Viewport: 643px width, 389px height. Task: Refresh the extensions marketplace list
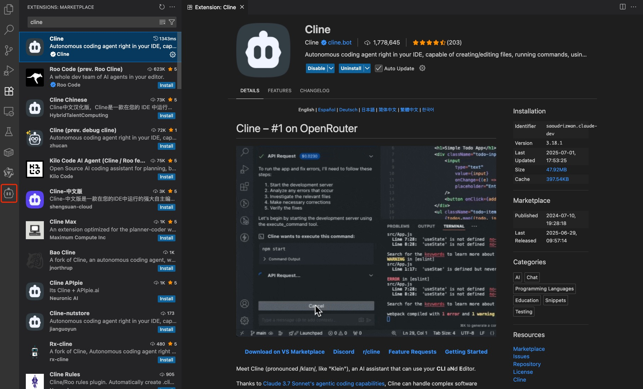tap(162, 7)
